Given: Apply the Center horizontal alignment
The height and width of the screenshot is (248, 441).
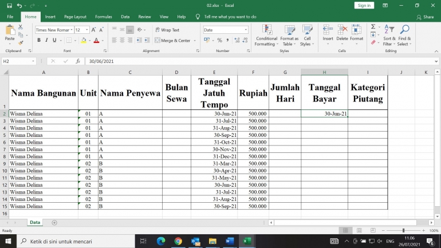Looking at the screenshot, I should 122,41.
